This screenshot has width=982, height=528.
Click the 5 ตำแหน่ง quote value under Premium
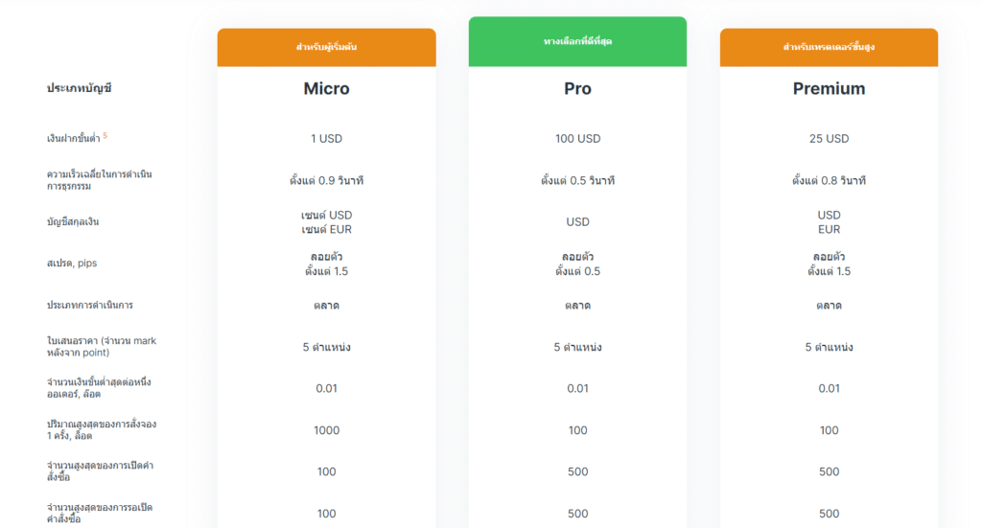tap(829, 347)
